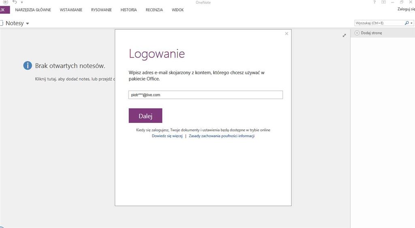Image resolution: width=415 pixels, height=228 pixels.
Task: Click the email address input field
Action: [x=205, y=95]
